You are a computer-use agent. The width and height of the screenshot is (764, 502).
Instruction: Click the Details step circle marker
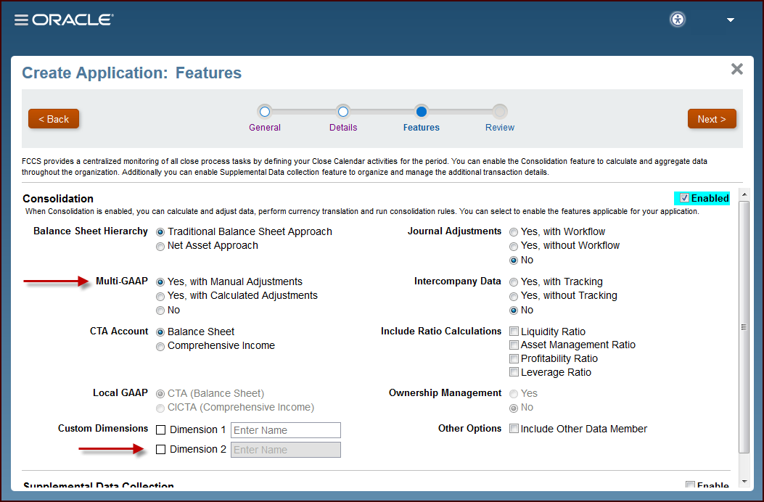(x=343, y=112)
